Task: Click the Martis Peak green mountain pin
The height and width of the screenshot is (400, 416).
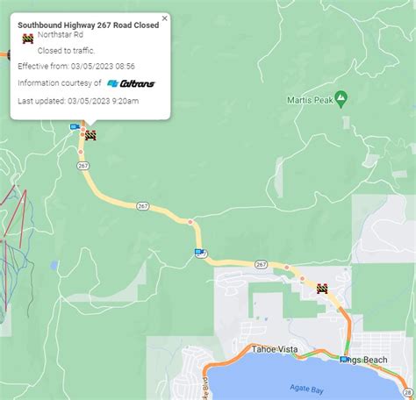Action: coord(341,99)
